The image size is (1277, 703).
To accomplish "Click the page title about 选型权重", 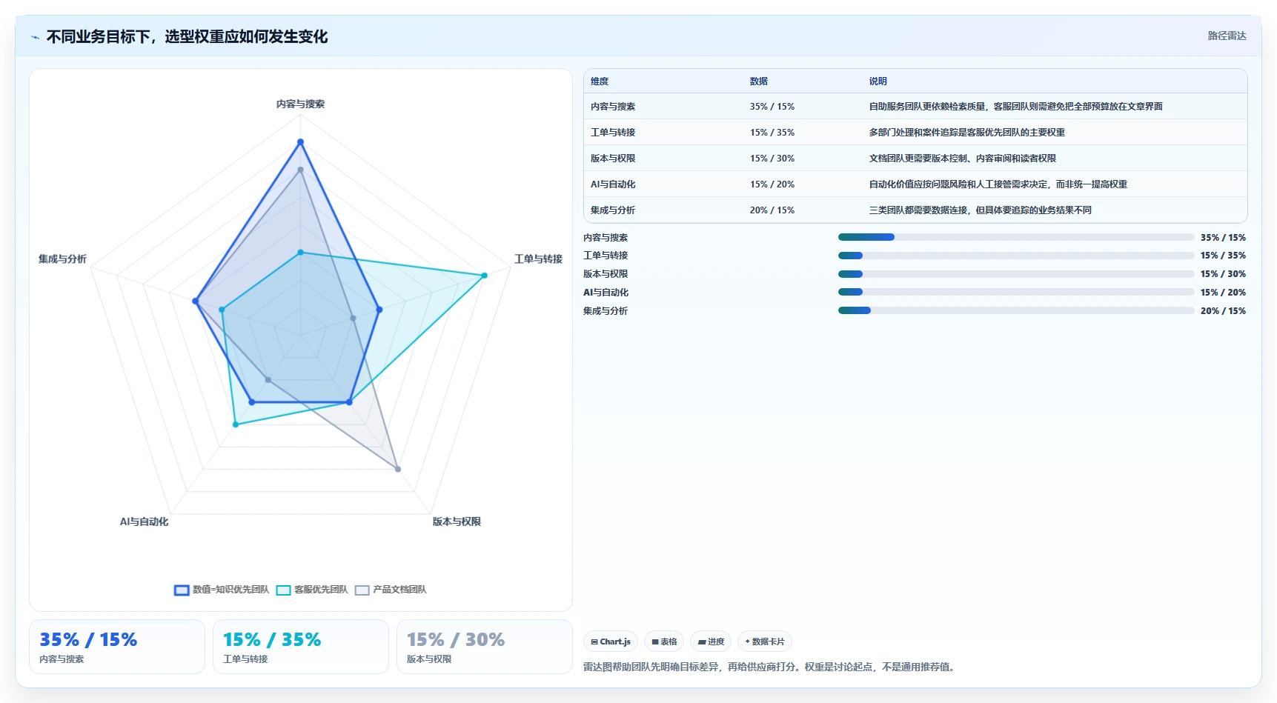I will (187, 37).
